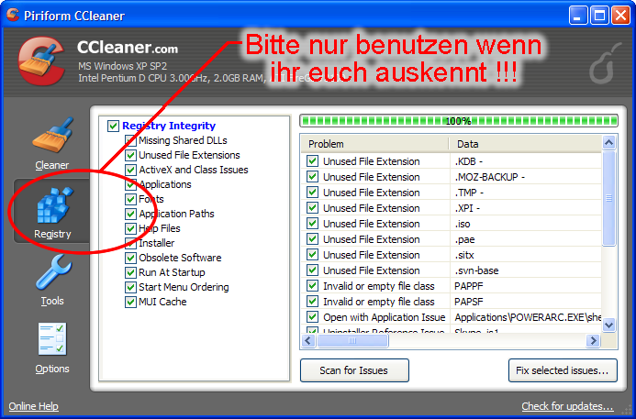Open the Tools wrench icon

[52, 275]
